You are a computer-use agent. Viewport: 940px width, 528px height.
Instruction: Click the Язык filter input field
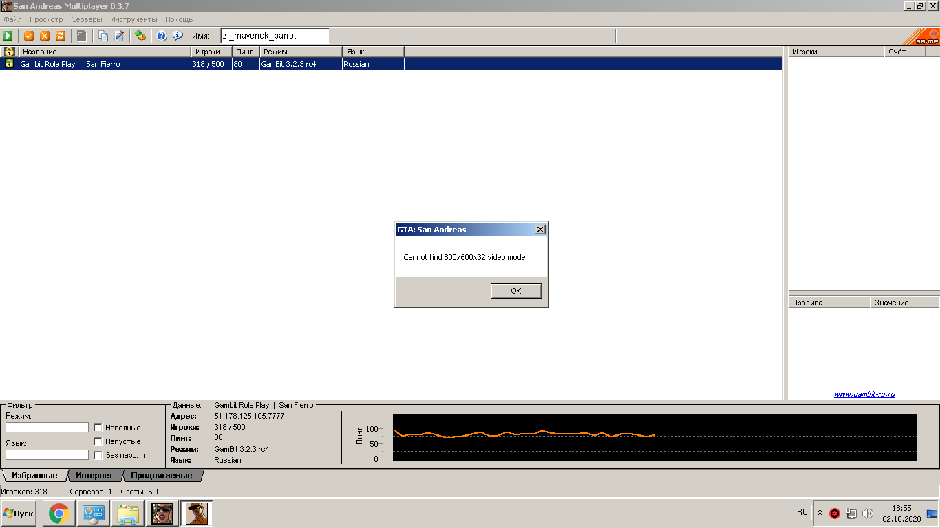tap(47, 455)
